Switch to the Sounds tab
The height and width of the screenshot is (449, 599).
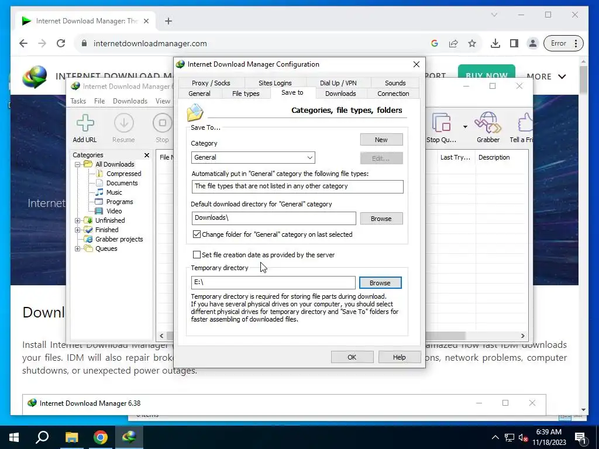(x=395, y=83)
